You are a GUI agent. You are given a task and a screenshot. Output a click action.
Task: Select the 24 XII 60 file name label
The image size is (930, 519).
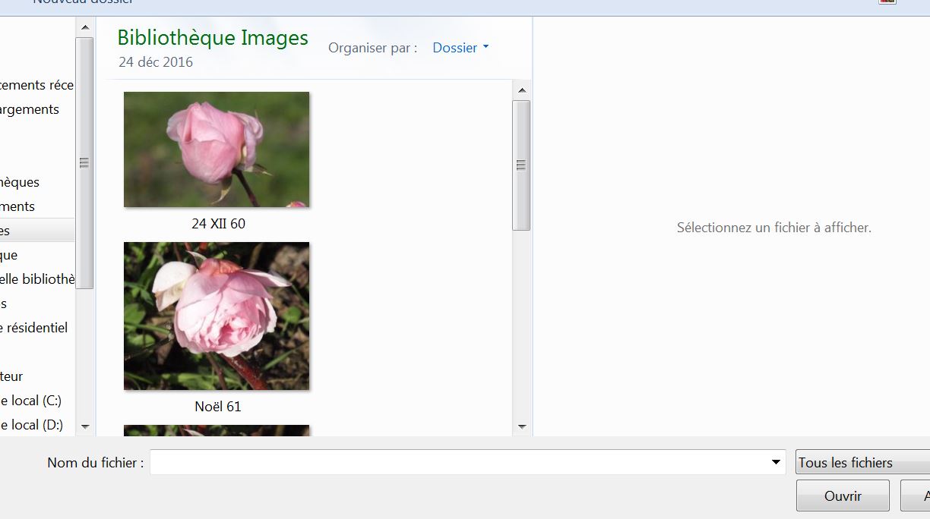tap(218, 224)
